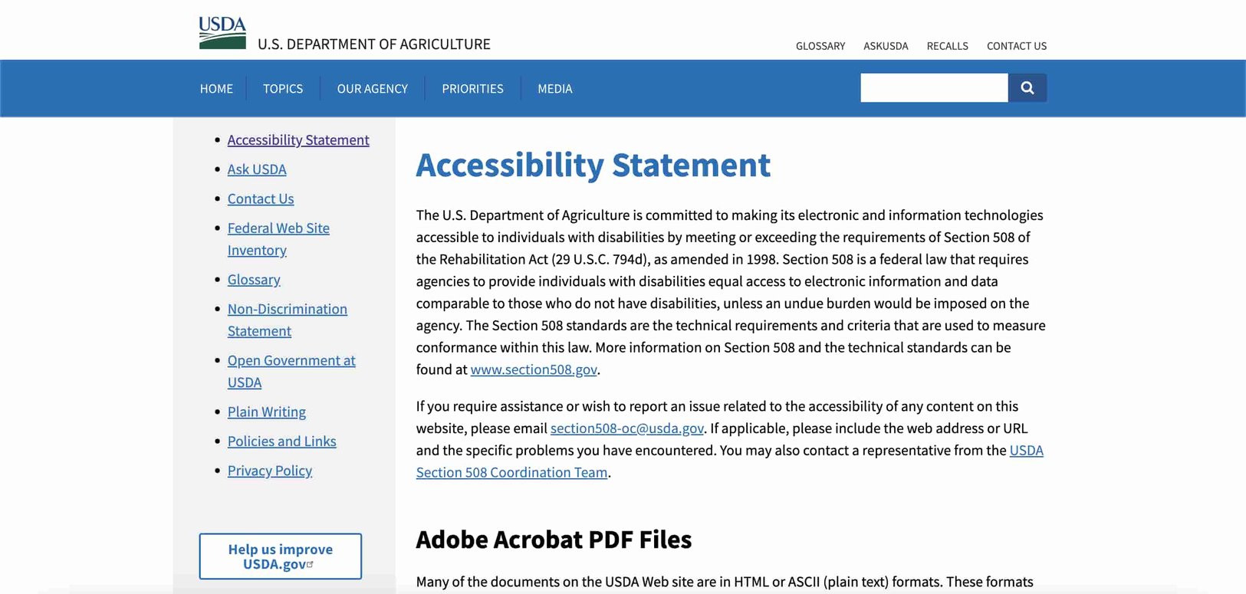The image size is (1246, 594).
Task: Open the Recalls header link
Action: tap(947, 46)
